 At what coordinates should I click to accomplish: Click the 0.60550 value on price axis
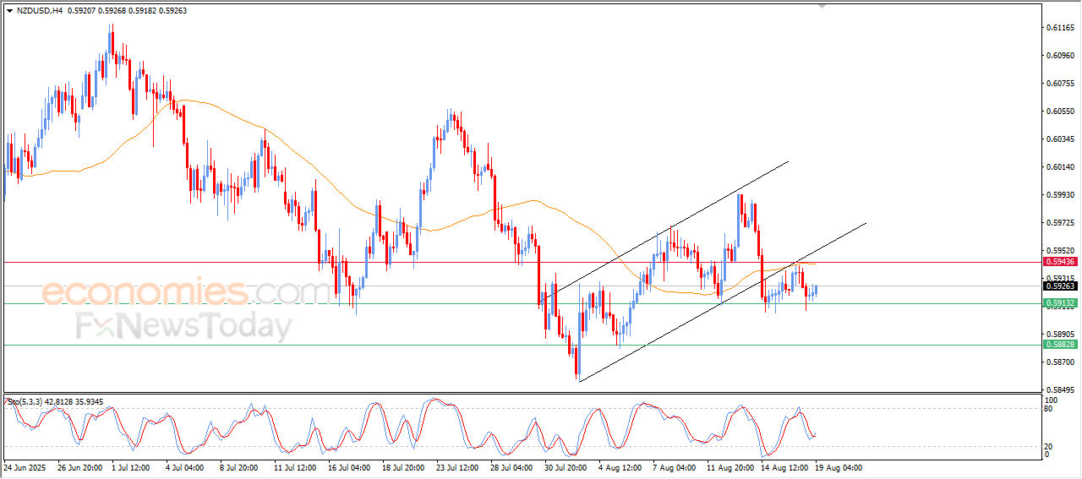(1060, 112)
